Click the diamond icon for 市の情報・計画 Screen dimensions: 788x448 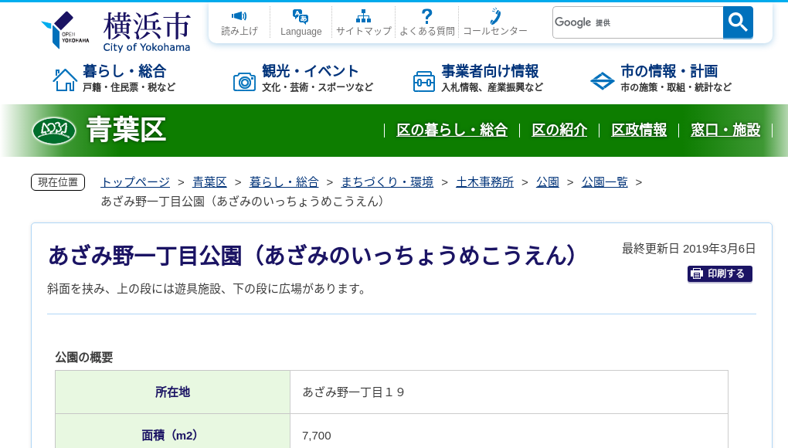(x=603, y=80)
